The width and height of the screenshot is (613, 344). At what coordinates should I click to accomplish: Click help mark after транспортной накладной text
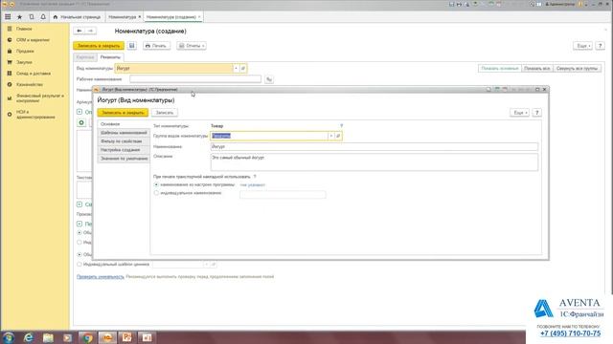click(x=255, y=177)
